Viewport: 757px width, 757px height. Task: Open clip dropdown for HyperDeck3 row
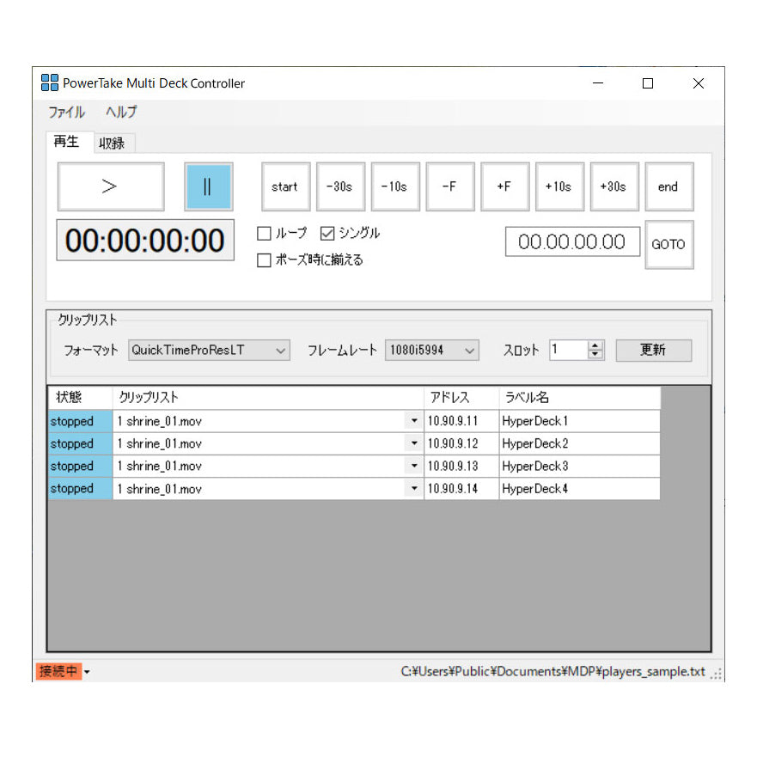point(414,467)
